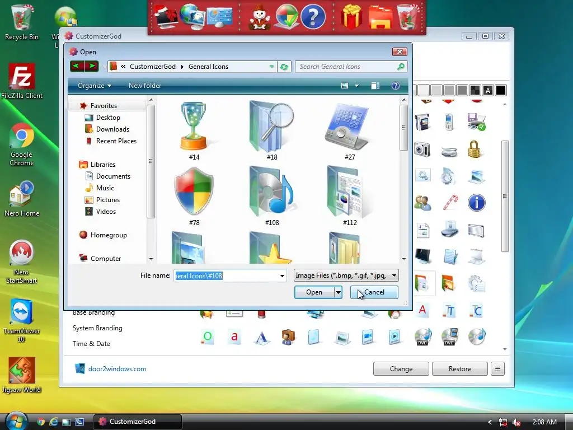The image size is (573, 430).
Task: Select the red letter A icon in CustomizerGod
Action: [x=422, y=310]
